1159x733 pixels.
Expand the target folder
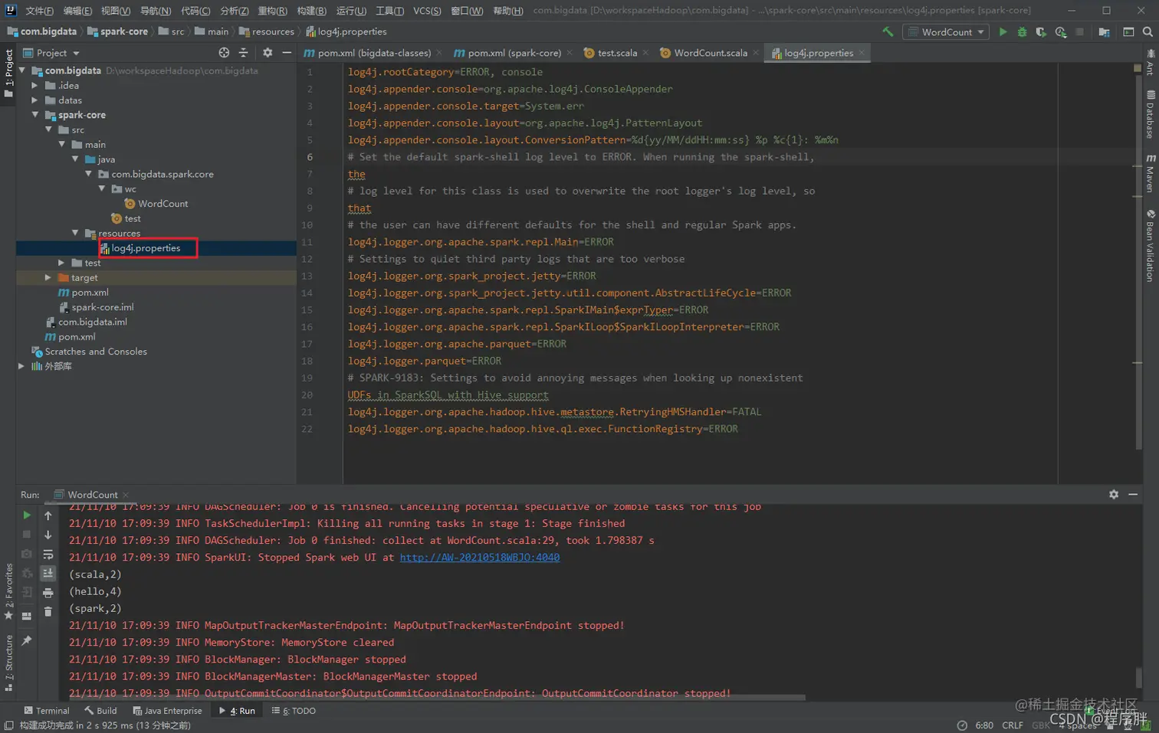click(48, 277)
